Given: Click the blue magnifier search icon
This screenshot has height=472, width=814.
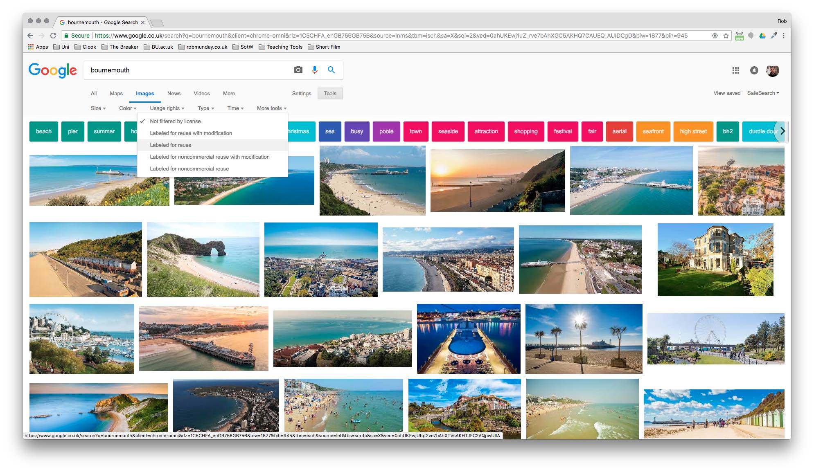Looking at the screenshot, I should 331,70.
